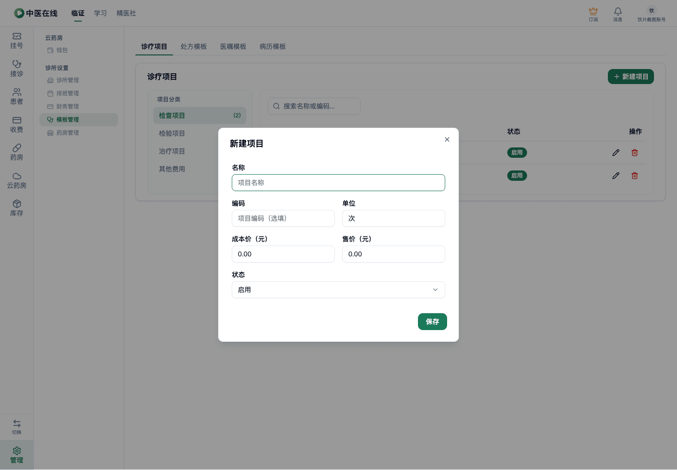The height and width of the screenshot is (470, 677).
Task: Select the 检查项目 category
Action: tap(200, 116)
